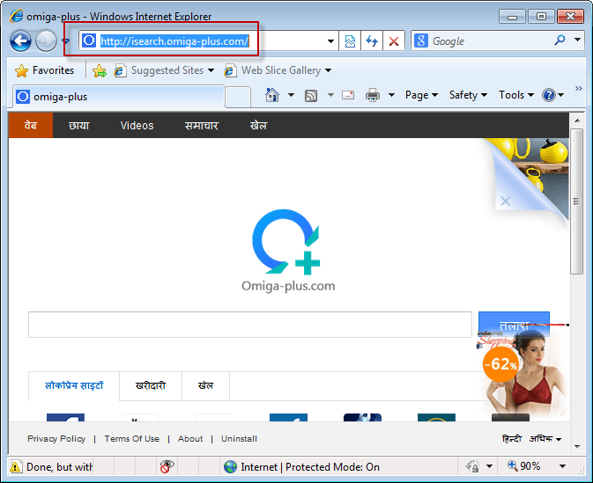Click the Back navigation arrow

click(20, 40)
